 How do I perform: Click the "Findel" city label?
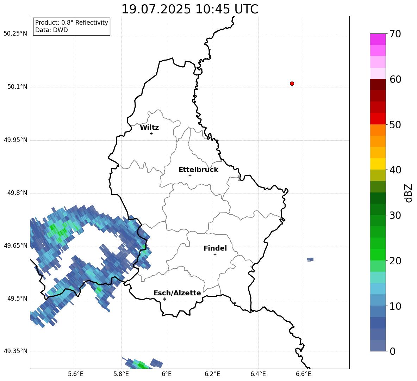(x=215, y=248)
